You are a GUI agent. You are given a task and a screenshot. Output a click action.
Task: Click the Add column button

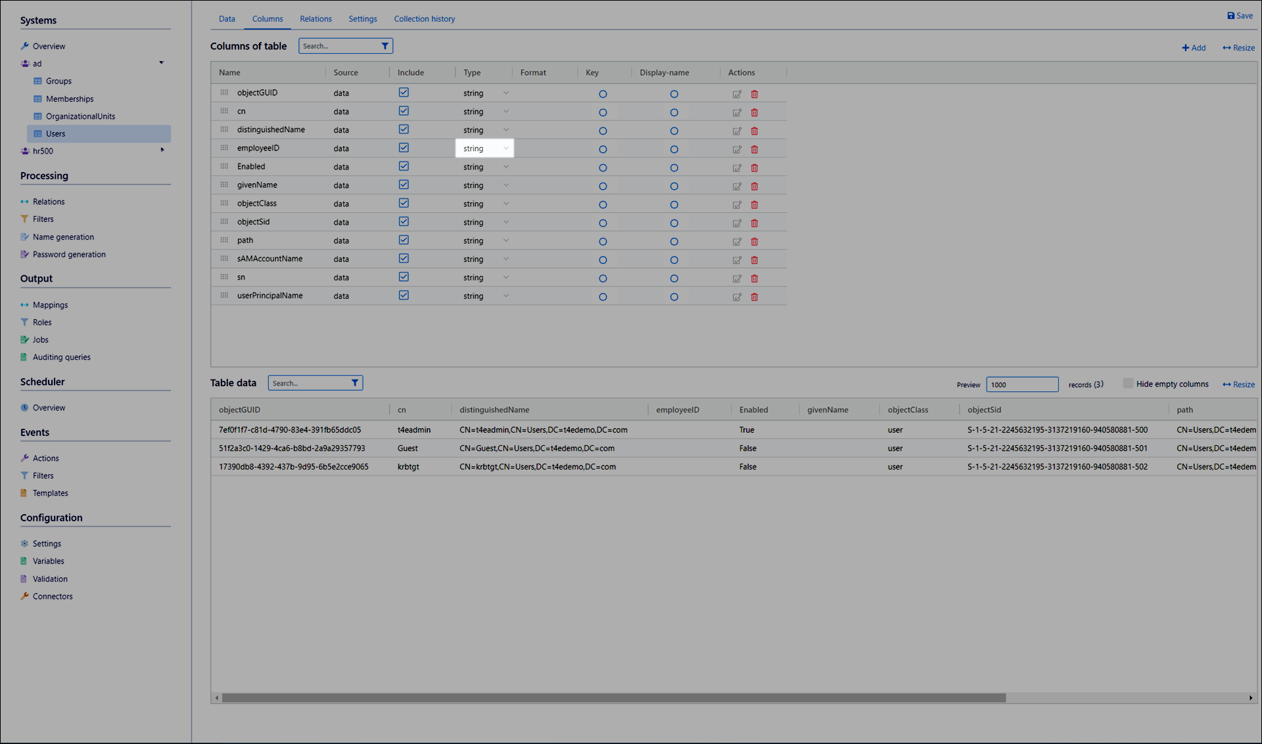tap(1194, 48)
